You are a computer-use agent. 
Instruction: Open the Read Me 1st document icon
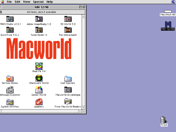point(39,66)
